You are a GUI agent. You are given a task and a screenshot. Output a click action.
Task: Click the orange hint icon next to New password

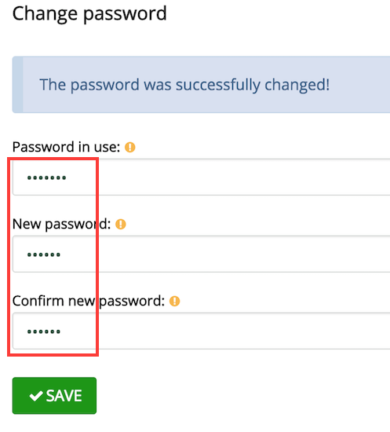point(121,224)
